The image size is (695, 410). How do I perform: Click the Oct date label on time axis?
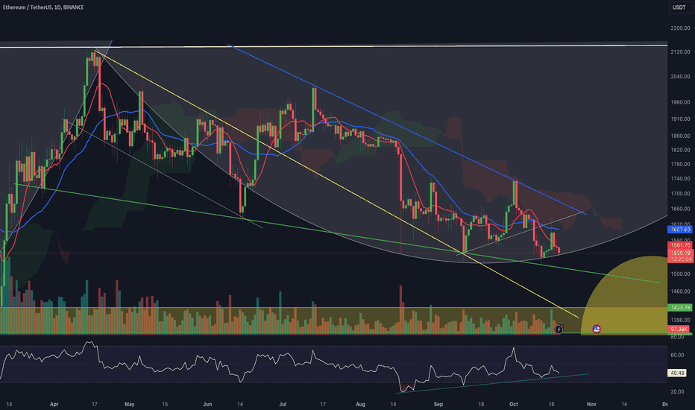point(513,404)
